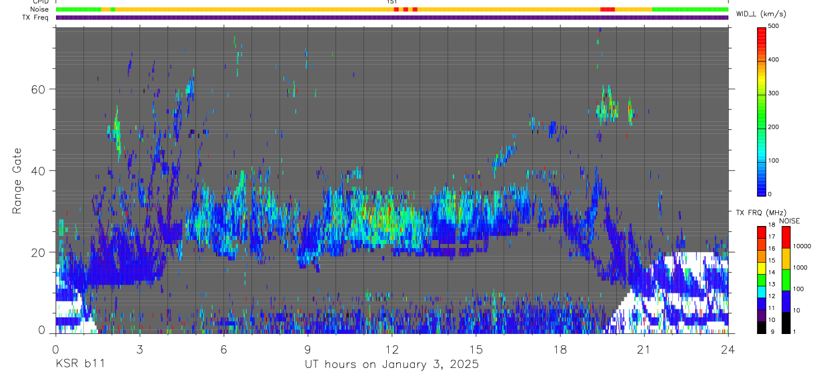Click the Range Gate y-axis title
Viewport: 819px width, 378px height.
click(x=17, y=181)
